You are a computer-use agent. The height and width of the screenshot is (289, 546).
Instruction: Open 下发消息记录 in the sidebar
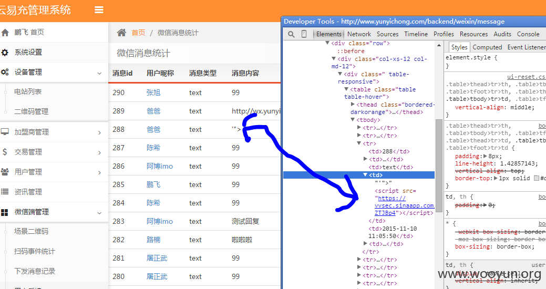coord(35,271)
